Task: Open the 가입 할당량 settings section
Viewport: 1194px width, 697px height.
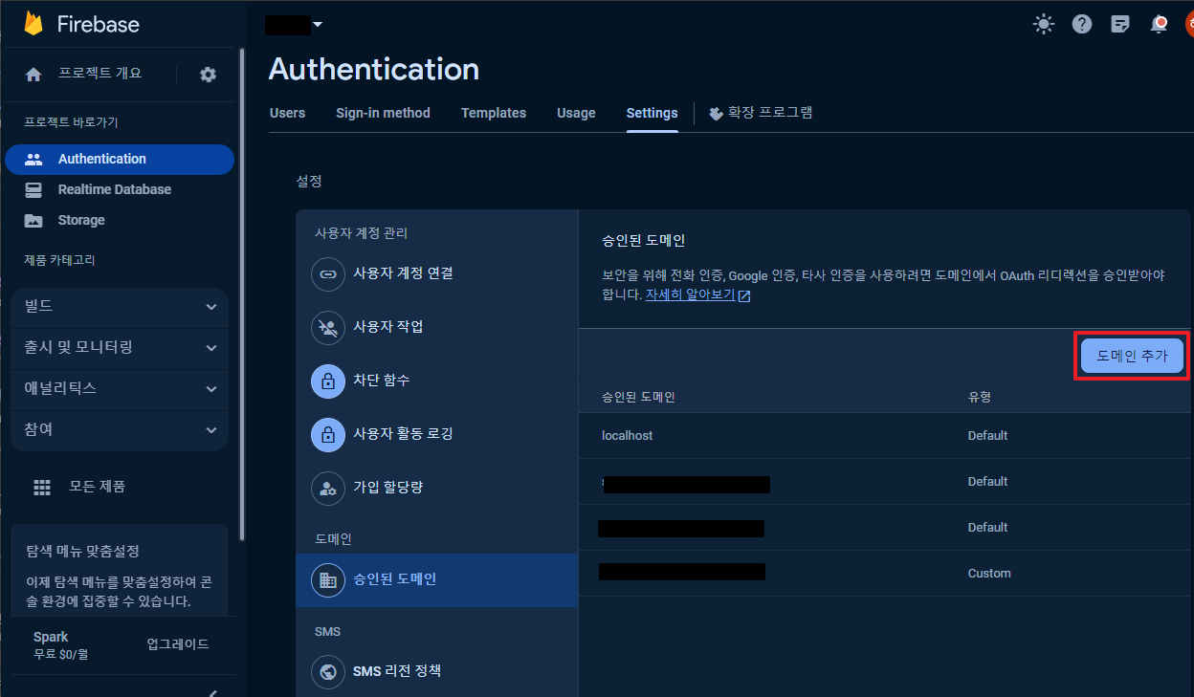Action: coord(437,488)
